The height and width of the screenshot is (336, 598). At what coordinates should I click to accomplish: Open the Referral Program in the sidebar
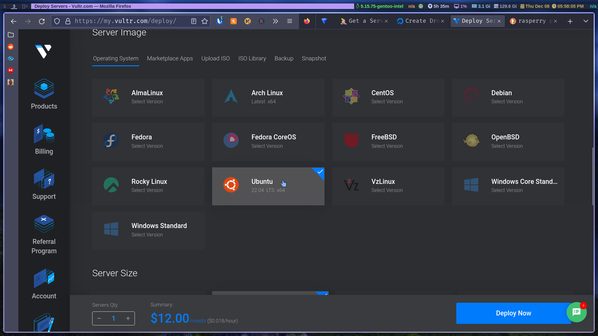tap(44, 235)
